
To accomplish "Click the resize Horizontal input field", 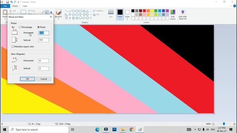I will click(44, 33).
